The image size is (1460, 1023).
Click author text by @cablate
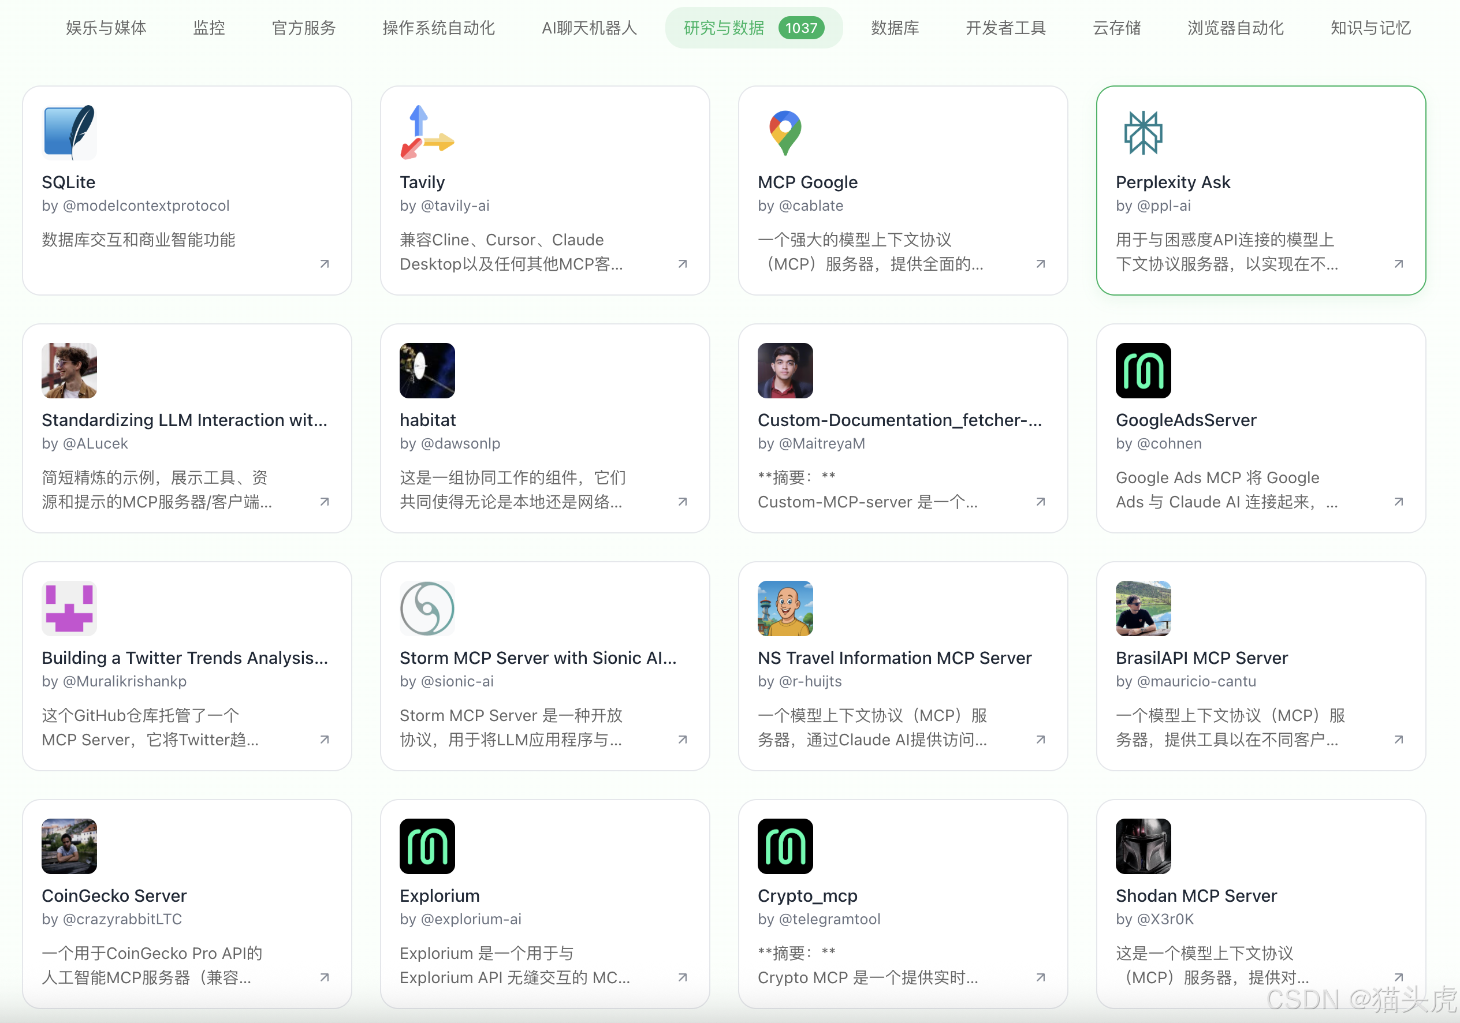pos(800,206)
